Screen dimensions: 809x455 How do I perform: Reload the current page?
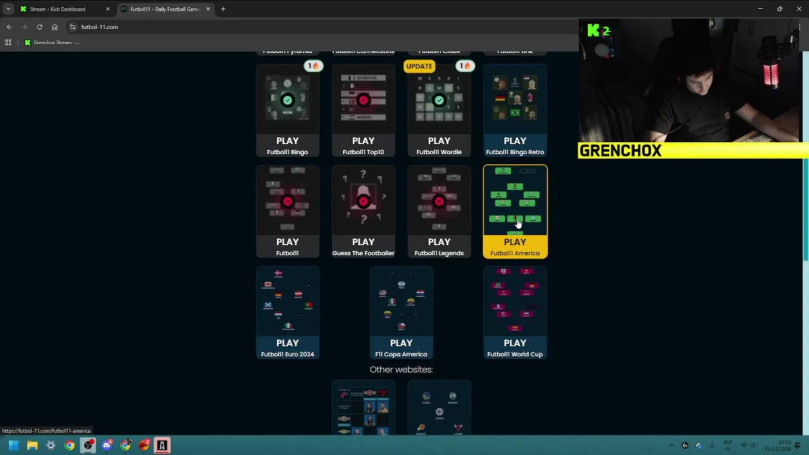tap(39, 27)
